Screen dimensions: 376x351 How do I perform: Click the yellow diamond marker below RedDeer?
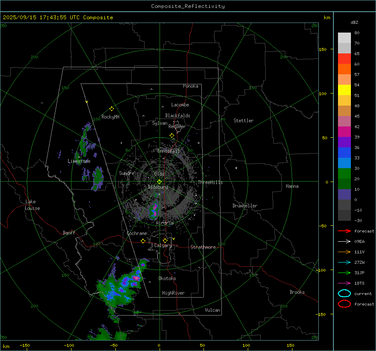pos(172,136)
